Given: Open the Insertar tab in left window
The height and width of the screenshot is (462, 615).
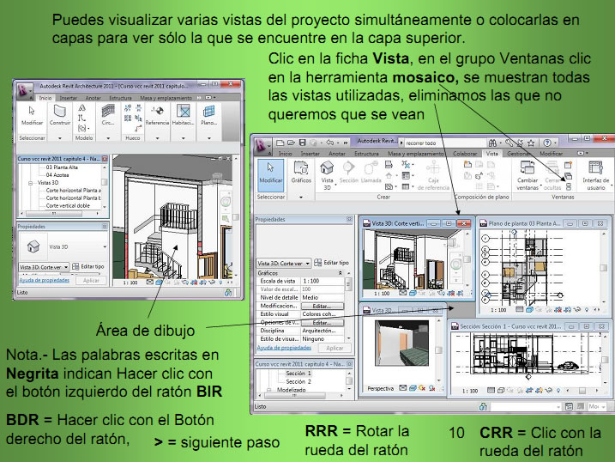Looking at the screenshot, I should point(68,99).
